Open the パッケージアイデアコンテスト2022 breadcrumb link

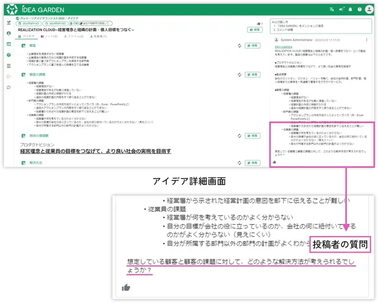click(x=42, y=18)
